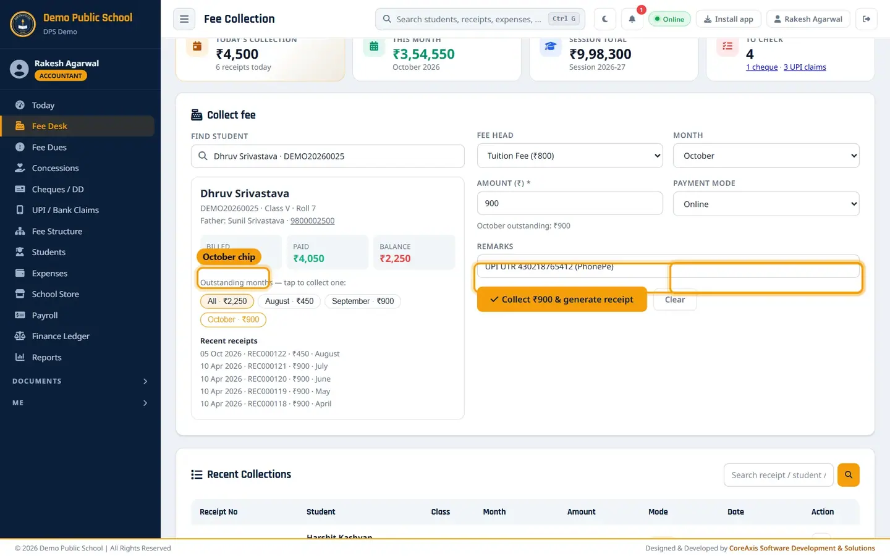Toggle the sidebar hamburger menu
This screenshot has width=890, height=556.
(x=184, y=19)
